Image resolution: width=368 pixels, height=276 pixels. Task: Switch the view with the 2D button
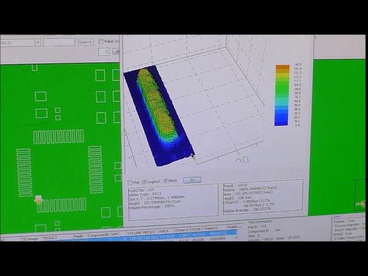click(192, 180)
